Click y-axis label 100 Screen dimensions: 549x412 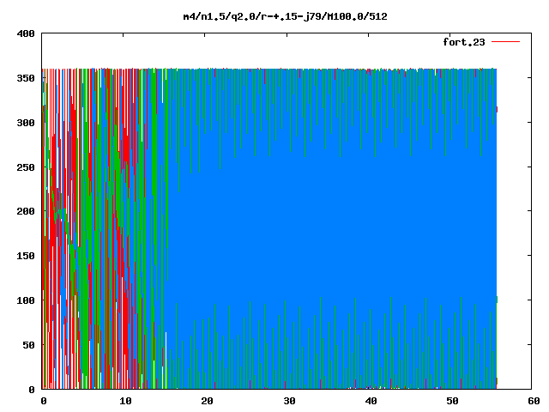(x=26, y=300)
